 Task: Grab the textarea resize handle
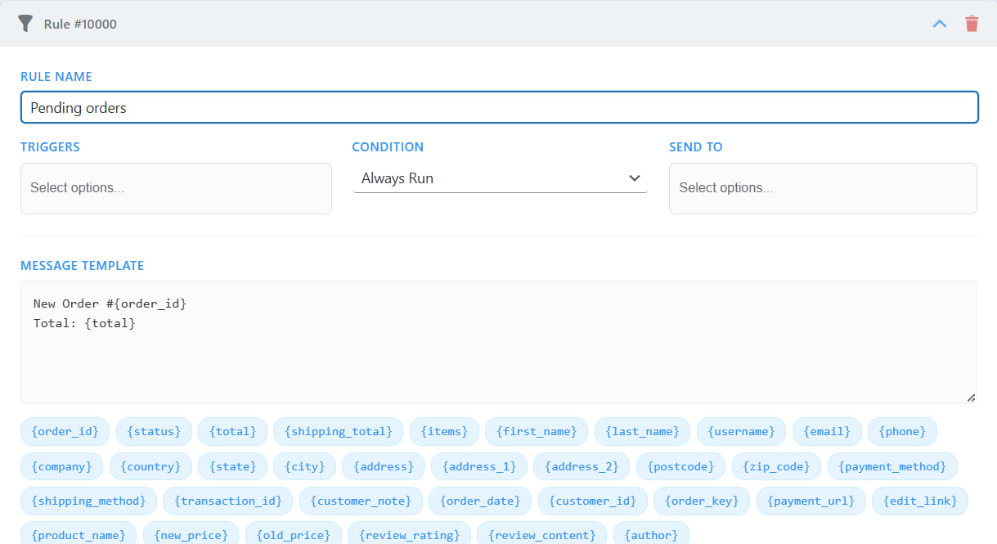coord(971,398)
